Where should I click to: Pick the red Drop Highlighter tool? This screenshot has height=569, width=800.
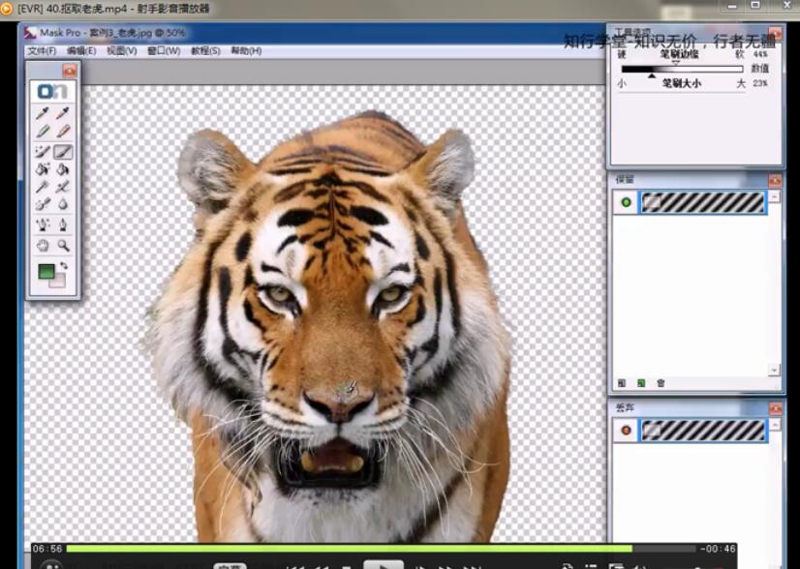click(63, 132)
